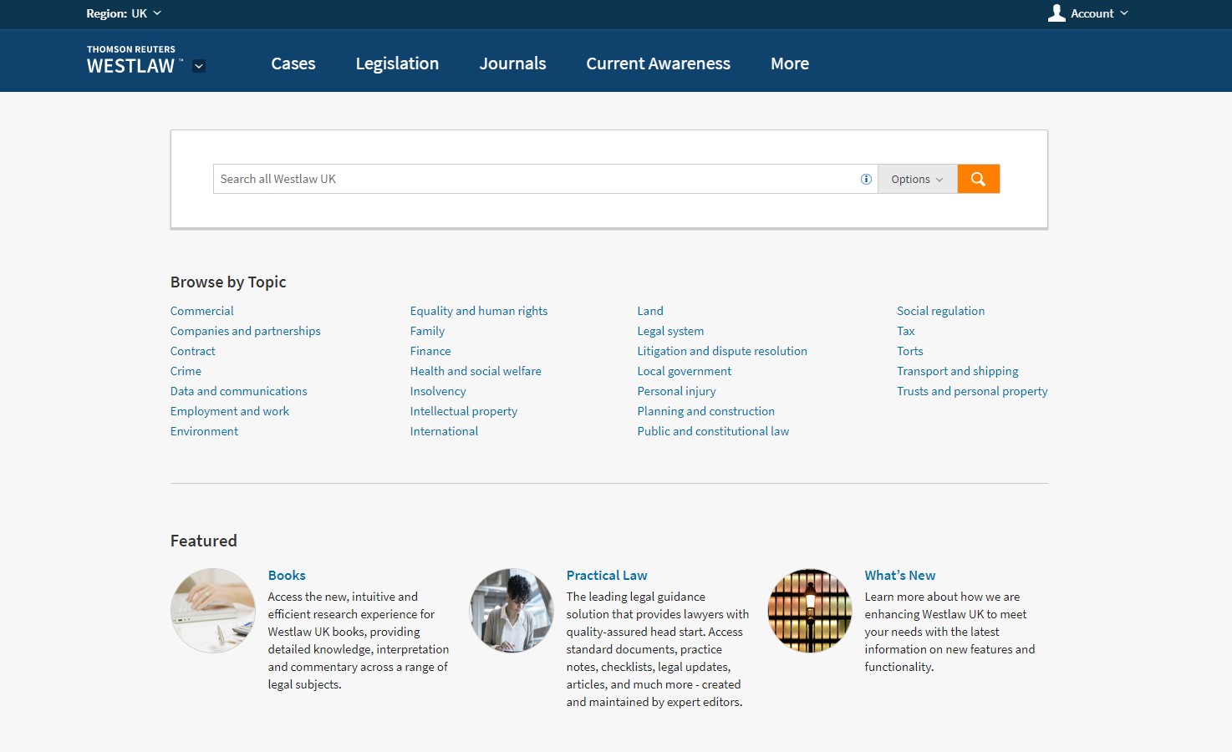Open the Westlaw logo dropdown arrow
Viewport: 1232px width, 752px height.
pyautogui.click(x=199, y=66)
